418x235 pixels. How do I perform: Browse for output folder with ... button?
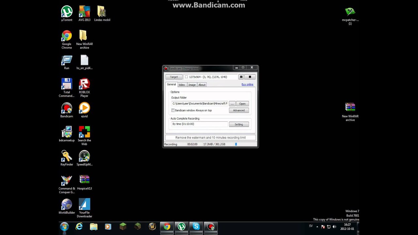click(x=232, y=104)
